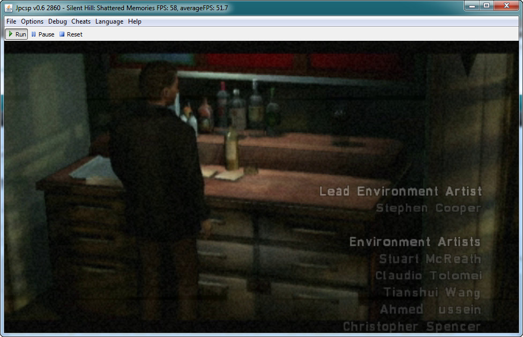This screenshot has height=337, width=523.
Task: Click the 'Tianshui Wang' credit name
Action: pos(432,292)
